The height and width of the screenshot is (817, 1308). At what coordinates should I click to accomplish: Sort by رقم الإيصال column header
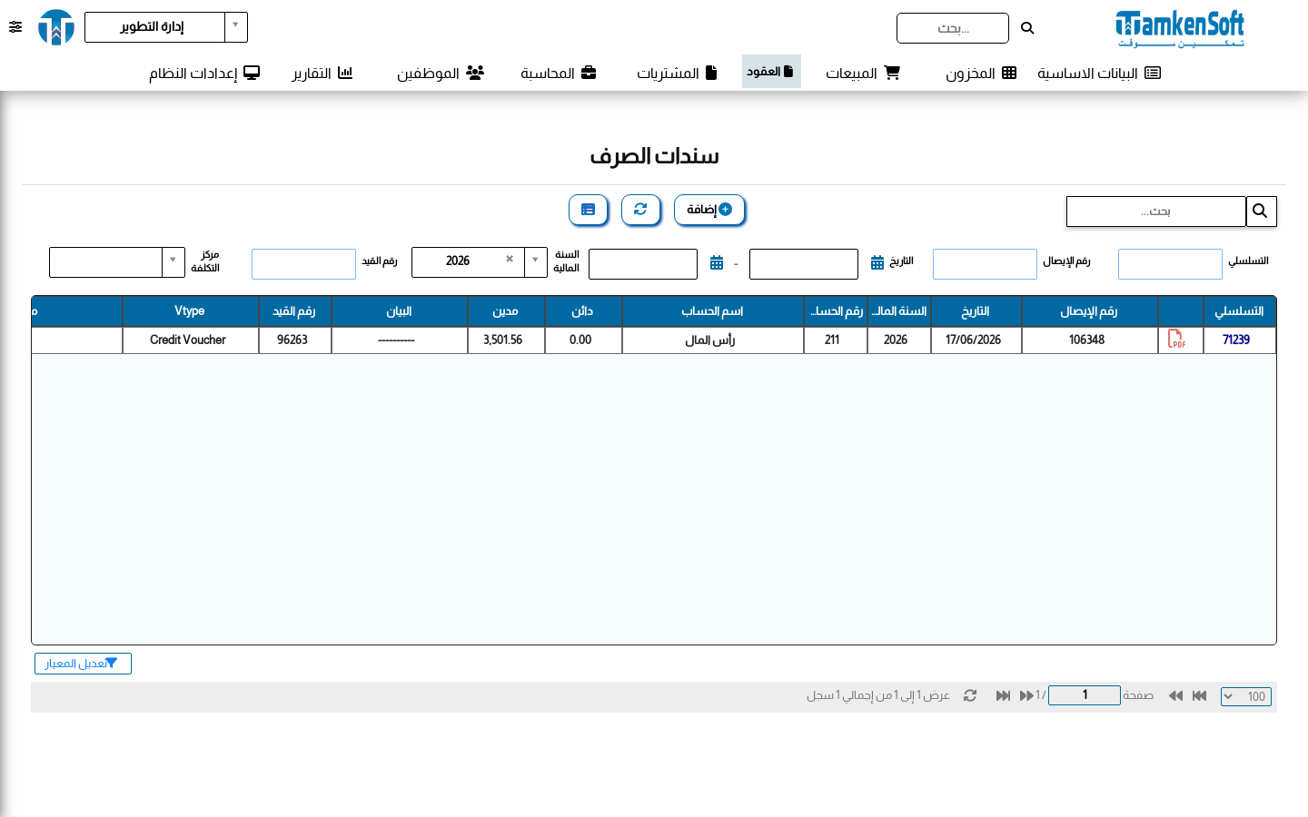point(1089,311)
